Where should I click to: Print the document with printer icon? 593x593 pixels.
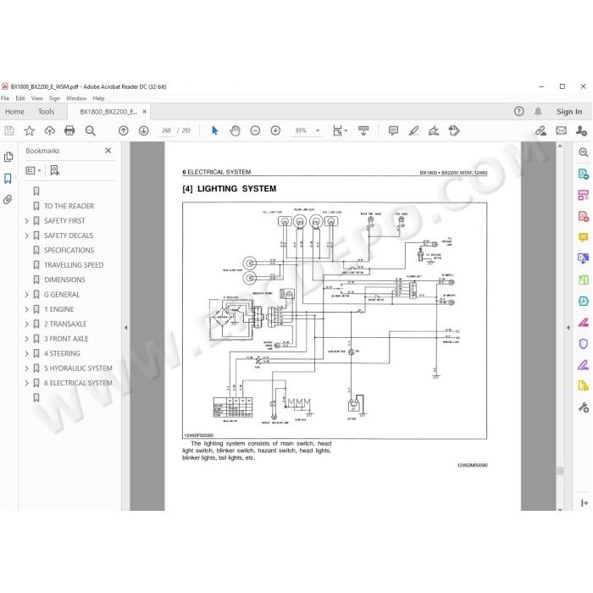(x=69, y=130)
